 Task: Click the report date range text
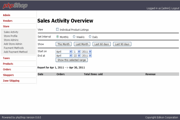click(x=61, y=67)
